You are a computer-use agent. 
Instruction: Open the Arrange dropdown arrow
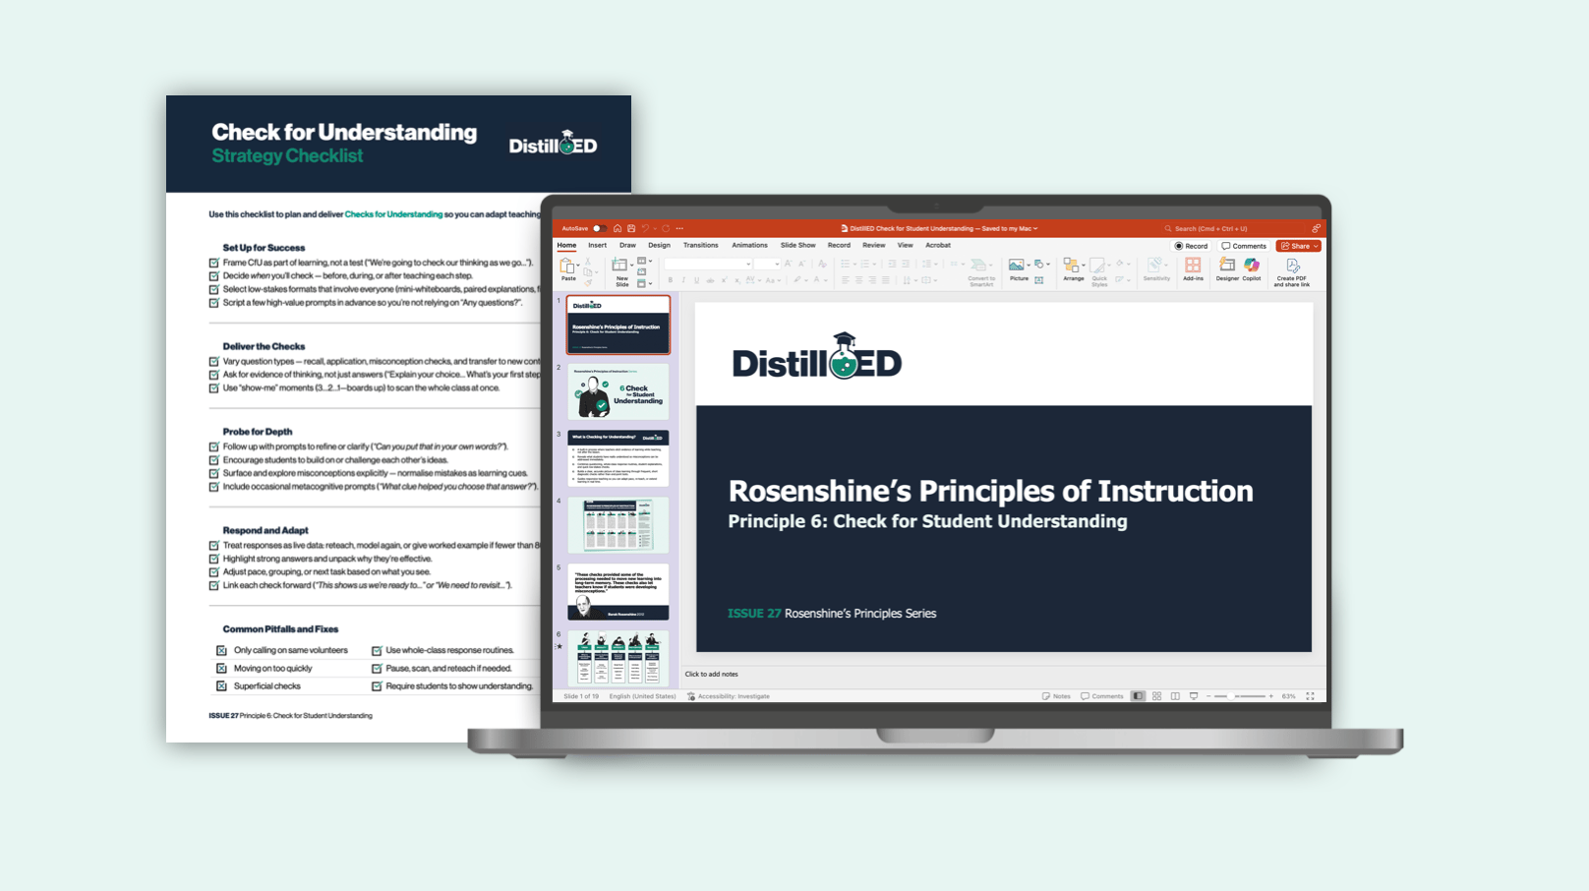coord(1083,265)
